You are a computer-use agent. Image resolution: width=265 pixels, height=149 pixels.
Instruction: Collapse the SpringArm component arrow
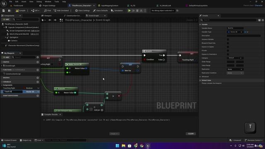5,37
